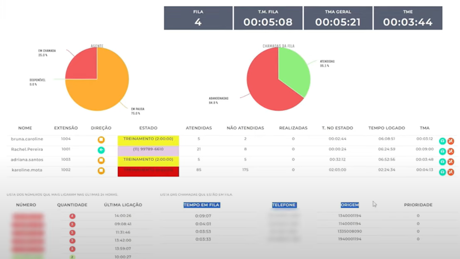Select the TME metric panel
This screenshot has height=259, width=460.
click(408, 18)
